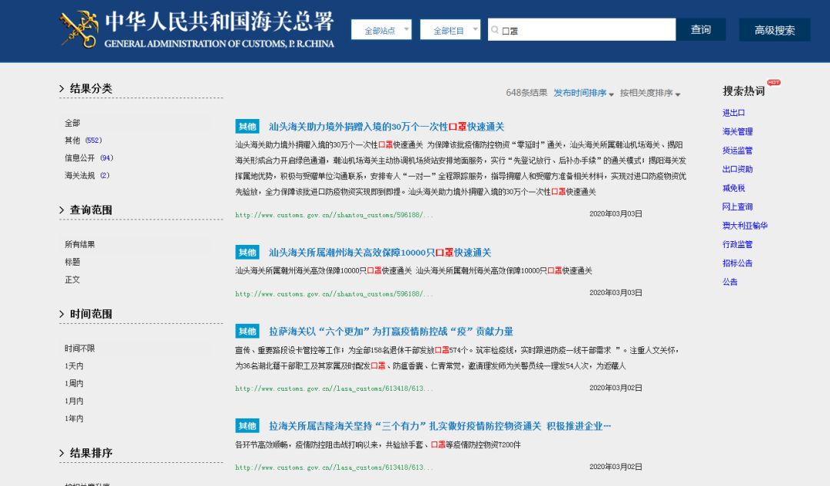
Task: Click the 其他 tag on the 汕头海关助力 result
Action: point(247,127)
